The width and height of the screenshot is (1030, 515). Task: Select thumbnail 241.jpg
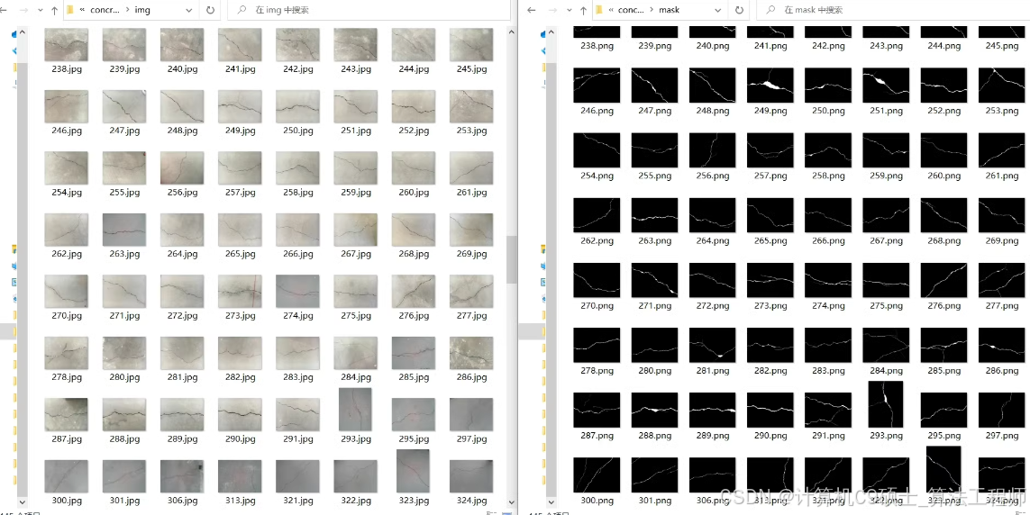240,45
